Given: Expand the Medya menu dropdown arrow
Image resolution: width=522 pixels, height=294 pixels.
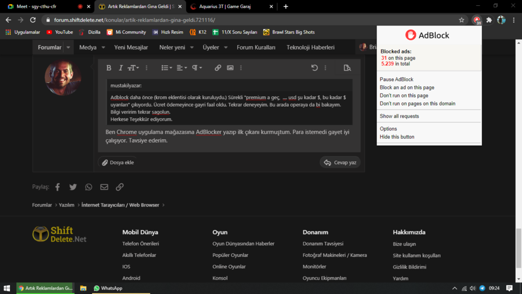Looking at the screenshot, I should tap(103, 48).
